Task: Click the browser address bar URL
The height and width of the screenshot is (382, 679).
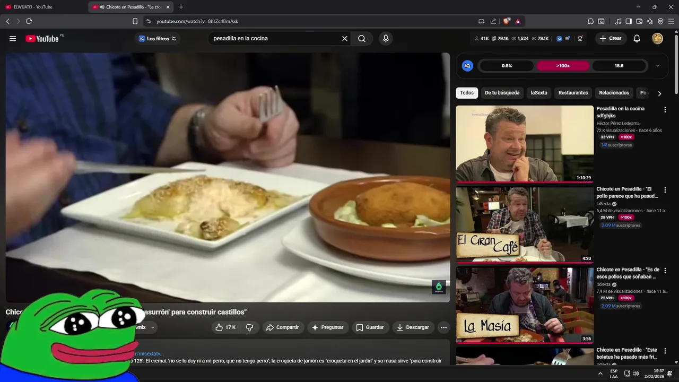Action: [x=197, y=21]
